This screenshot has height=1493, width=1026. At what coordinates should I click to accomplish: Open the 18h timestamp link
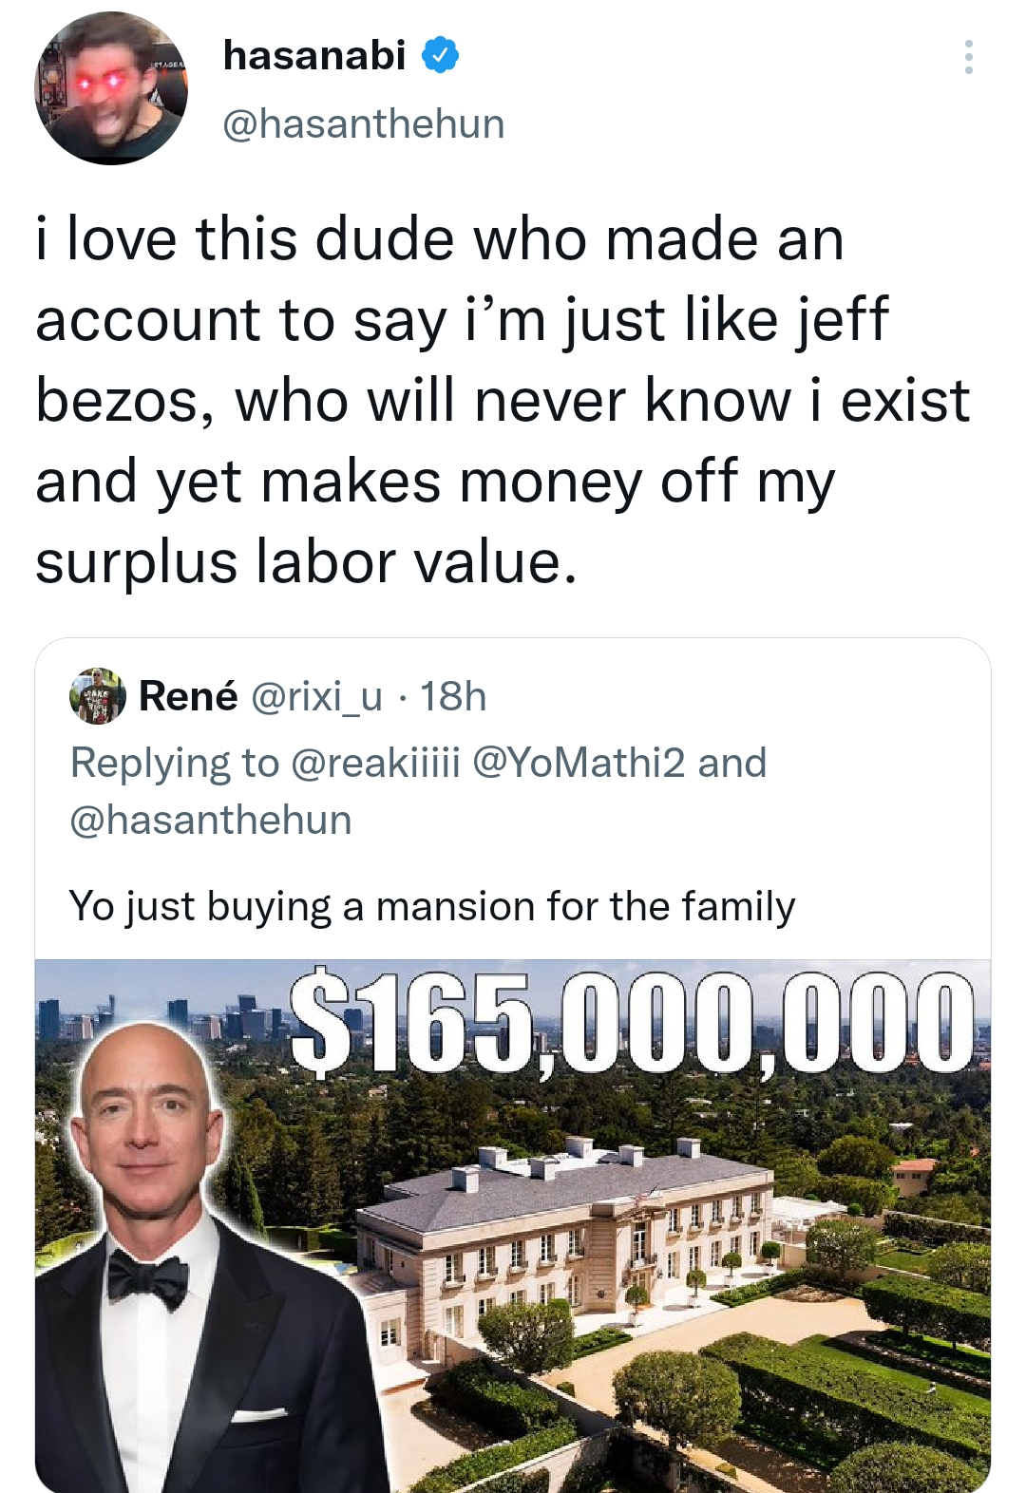pos(453,696)
